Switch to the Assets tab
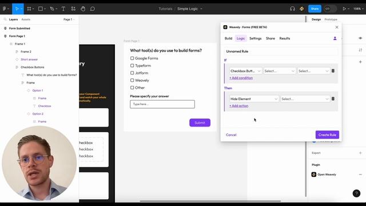The height and width of the screenshot is (206, 366). [x=26, y=19]
